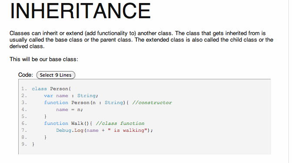Image resolution: width=301 pixels, height=163 pixels.
Task: Click 'This will be our base class:' text
Action: click(44, 59)
